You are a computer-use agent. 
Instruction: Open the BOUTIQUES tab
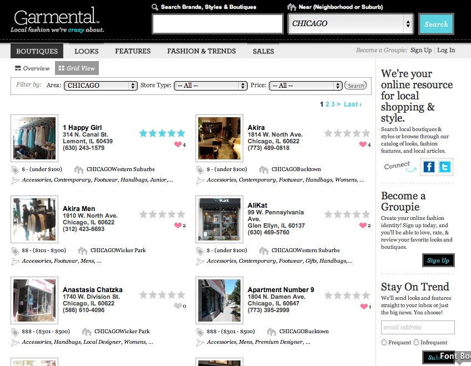37,51
